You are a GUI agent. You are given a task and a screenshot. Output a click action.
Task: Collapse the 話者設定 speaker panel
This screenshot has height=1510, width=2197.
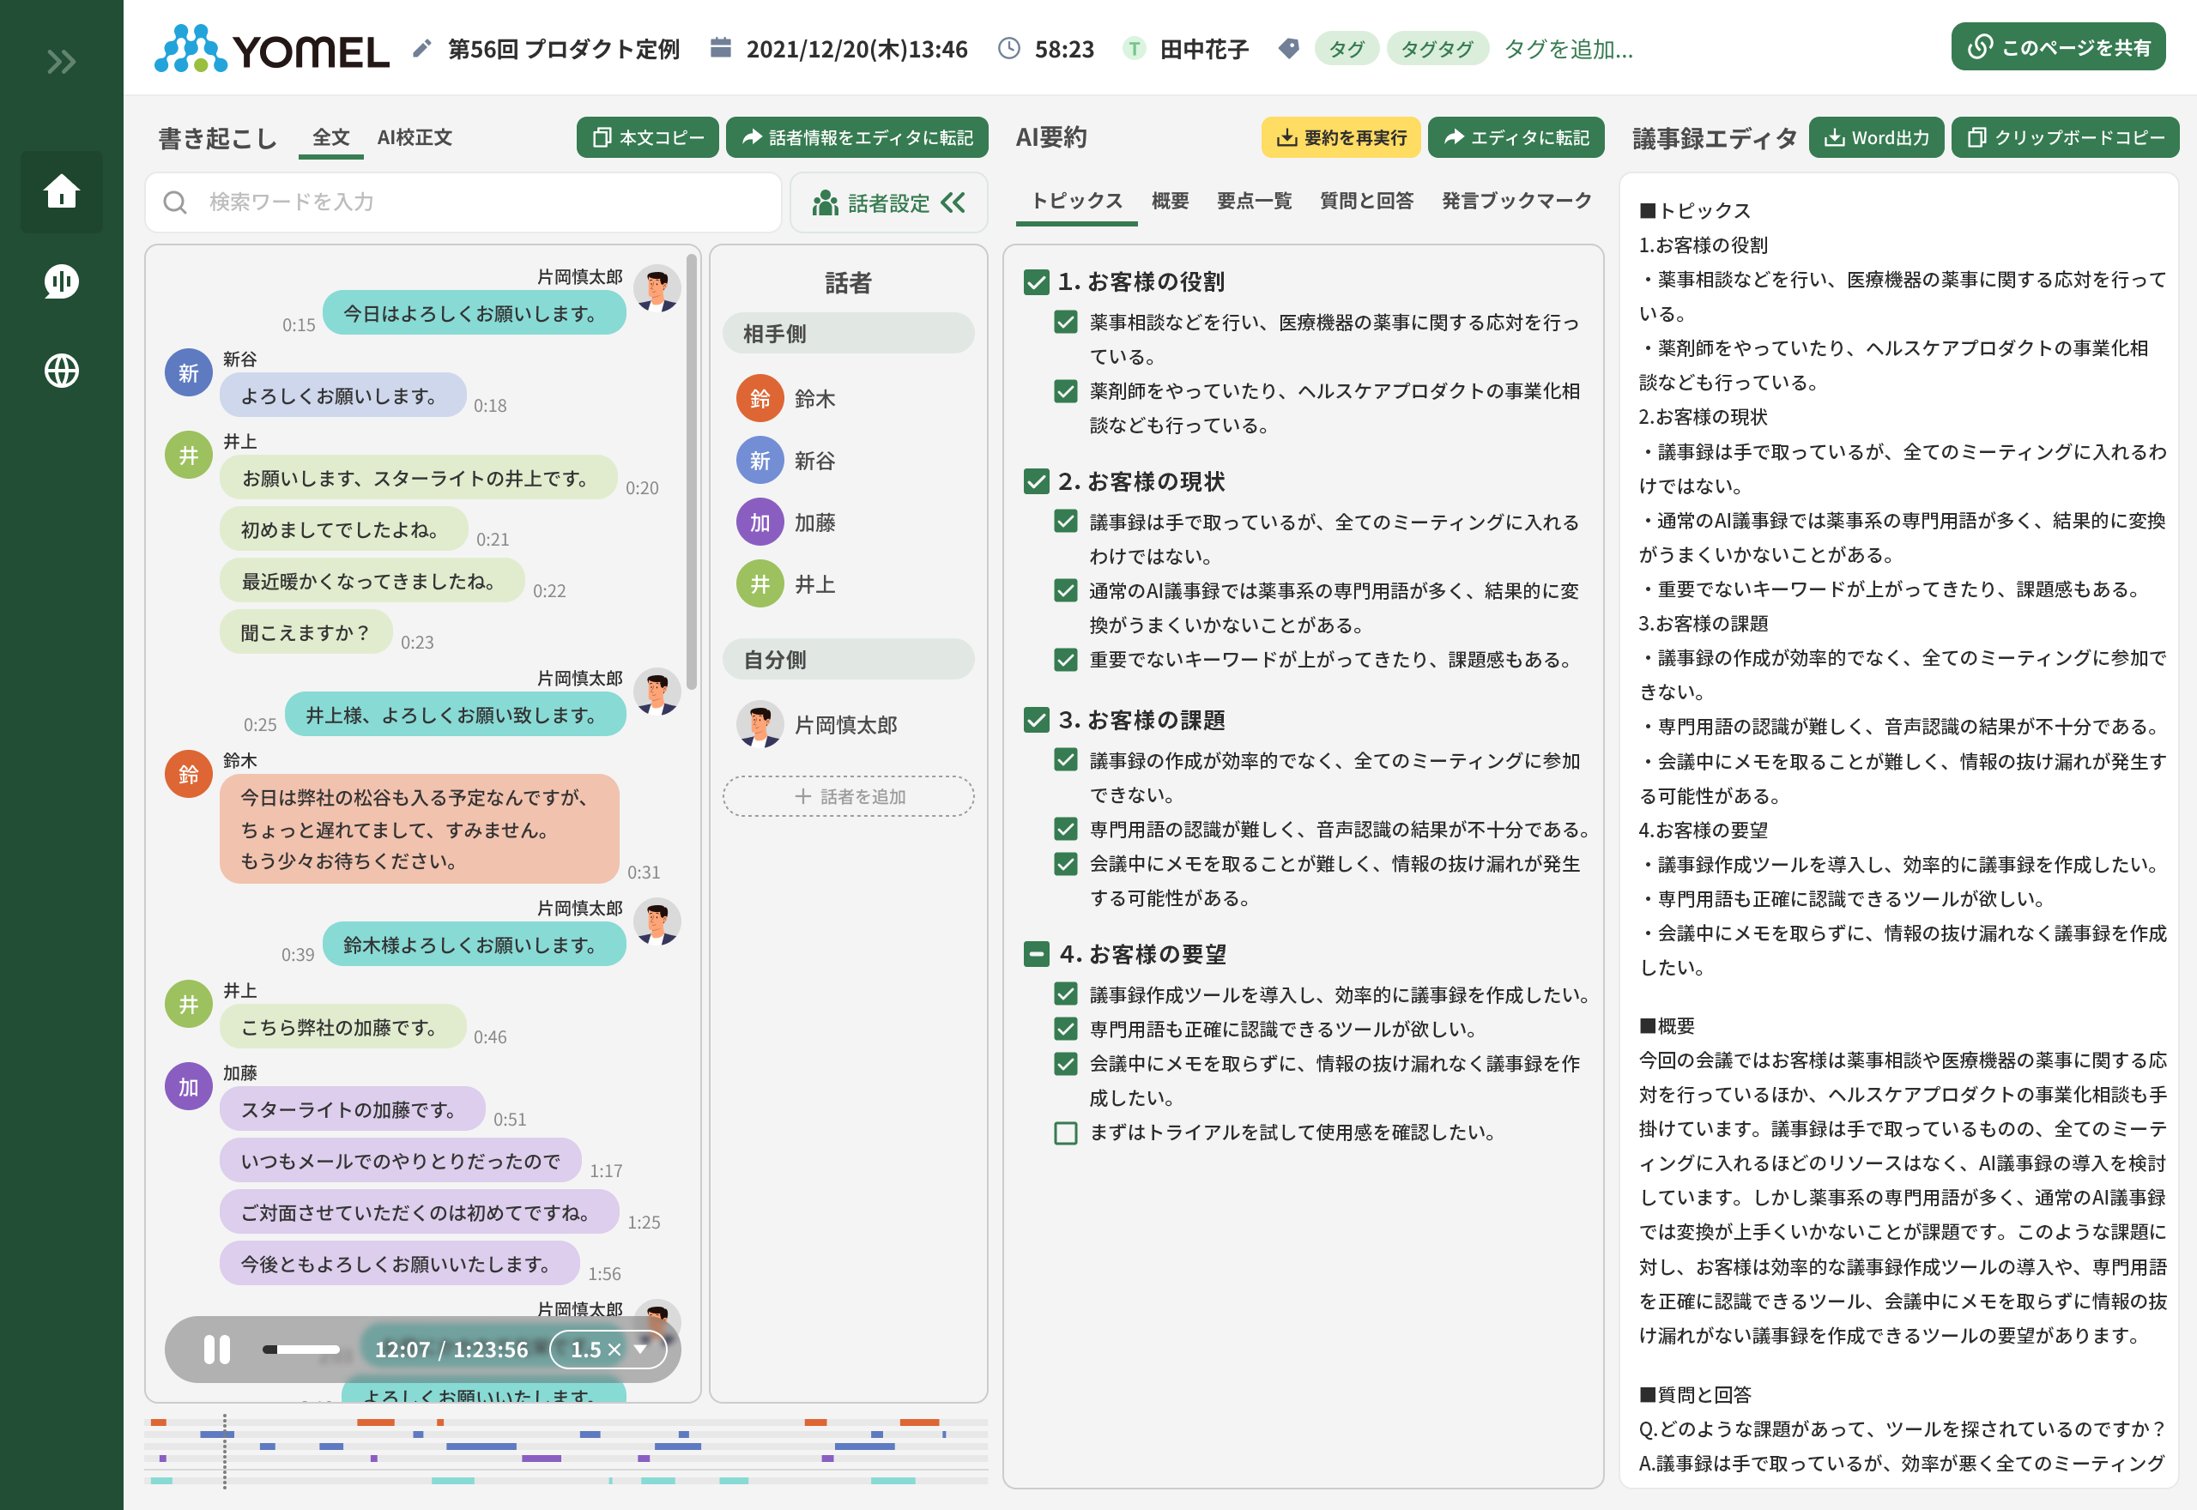pos(953,202)
